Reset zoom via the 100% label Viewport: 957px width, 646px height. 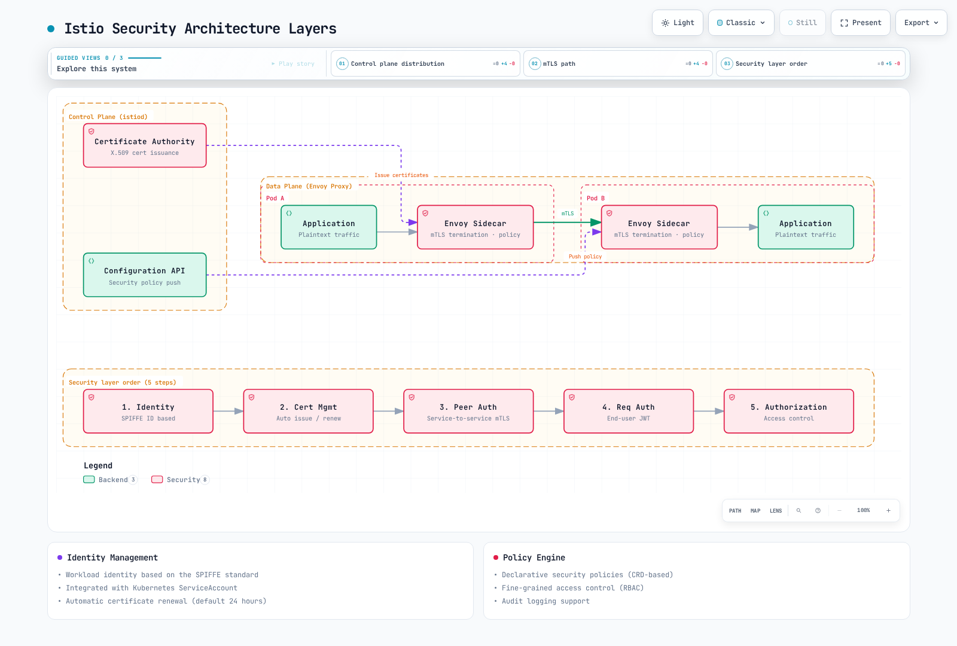click(864, 511)
